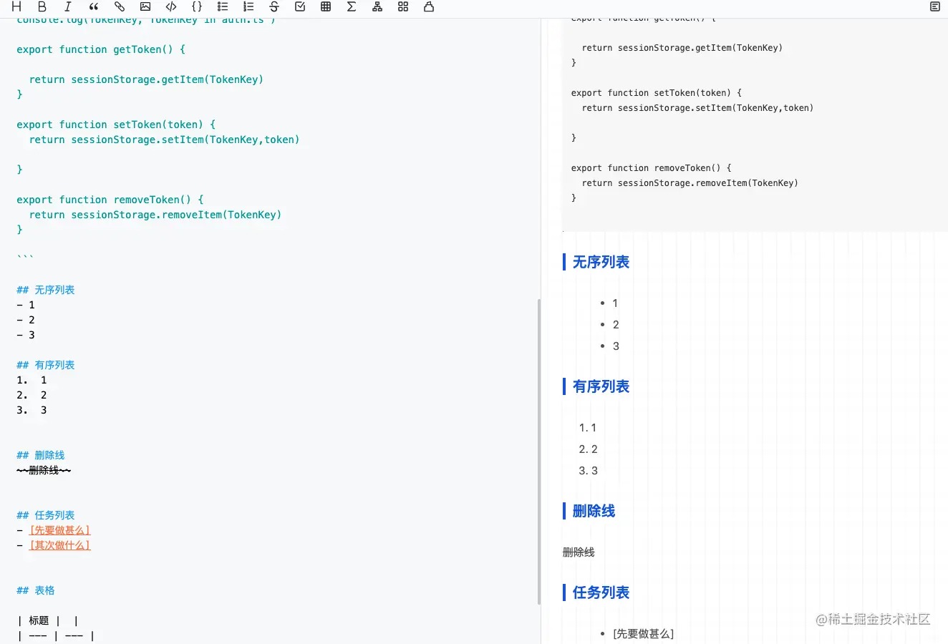Click the '2. 2' ordered line in the editor
Screen dimensions: 948x644
[32, 395]
